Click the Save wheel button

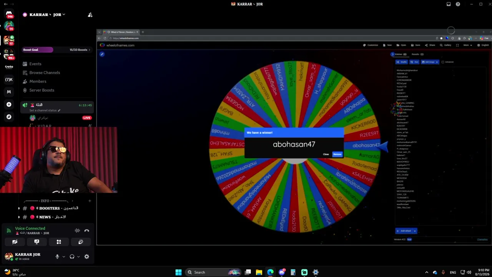(x=416, y=45)
